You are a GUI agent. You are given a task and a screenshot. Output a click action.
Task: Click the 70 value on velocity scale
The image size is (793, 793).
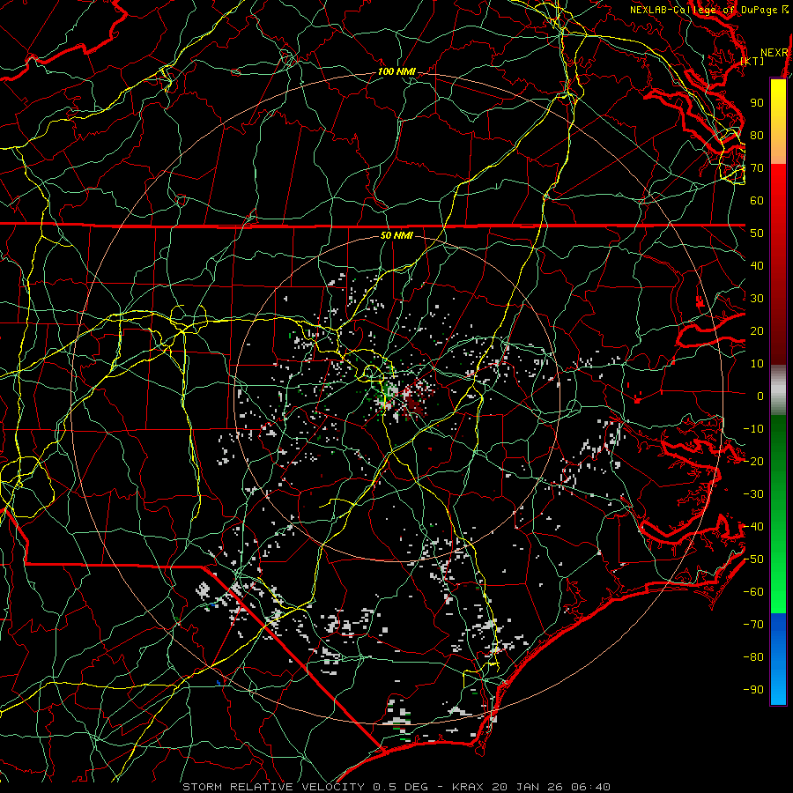(x=757, y=168)
